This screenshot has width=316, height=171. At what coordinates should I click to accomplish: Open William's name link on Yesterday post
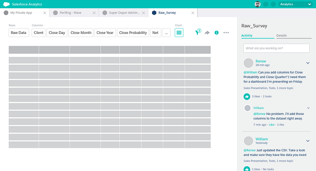261,139
